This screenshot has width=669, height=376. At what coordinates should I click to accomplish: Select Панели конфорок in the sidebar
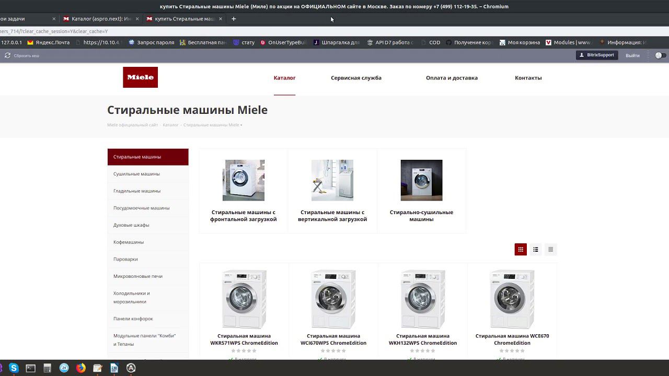point(148,319)
